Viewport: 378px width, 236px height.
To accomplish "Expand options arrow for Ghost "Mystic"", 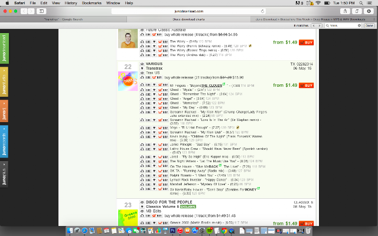I will pyautogui.click(x=154, y=90).
